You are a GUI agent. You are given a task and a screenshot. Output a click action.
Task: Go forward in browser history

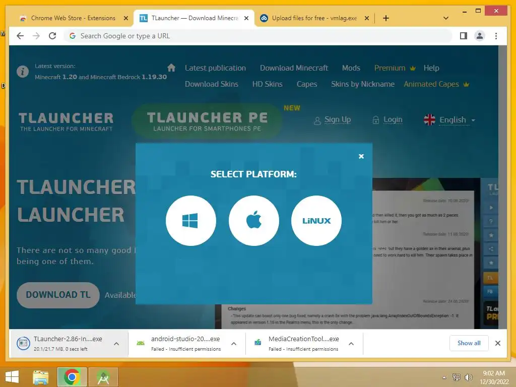coord(36,36)
